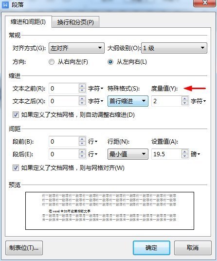Viewport: 217px width, 261px height.
Task: Click the 设置值 input field showing 19.5
Action: [x=166, y=154]
